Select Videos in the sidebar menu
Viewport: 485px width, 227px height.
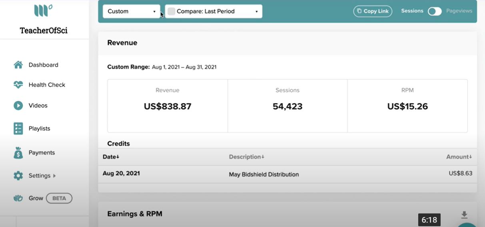click(x=38, y=105)
